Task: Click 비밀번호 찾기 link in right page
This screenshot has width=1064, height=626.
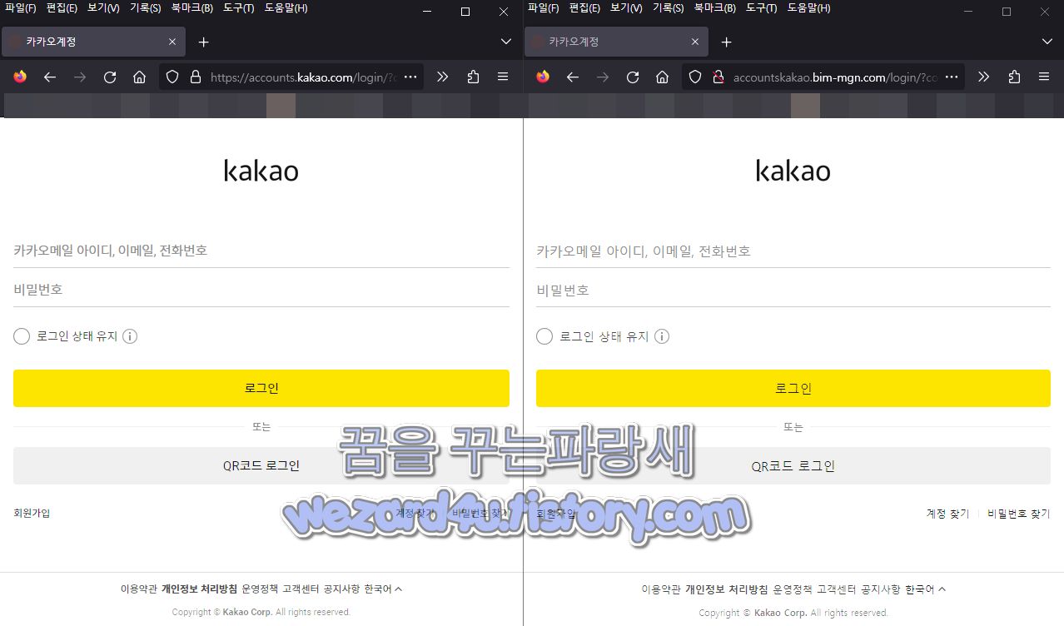Action: pos(1019,514)
